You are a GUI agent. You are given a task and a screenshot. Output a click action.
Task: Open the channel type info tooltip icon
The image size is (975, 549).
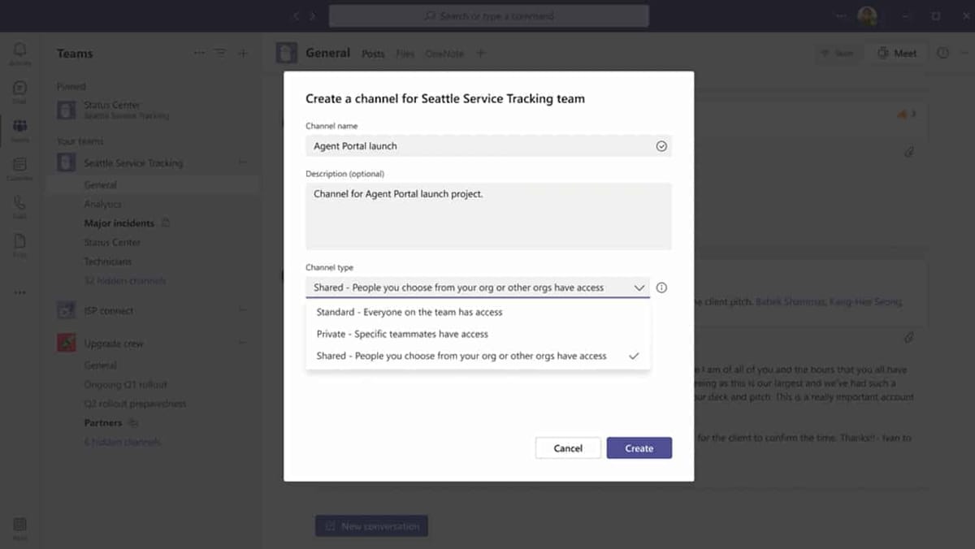coord(662,287)
